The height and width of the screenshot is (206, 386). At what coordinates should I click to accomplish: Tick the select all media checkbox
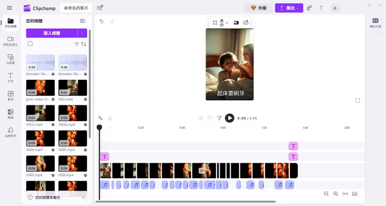[x=30, y=44]
